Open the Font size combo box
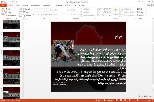 47,10
